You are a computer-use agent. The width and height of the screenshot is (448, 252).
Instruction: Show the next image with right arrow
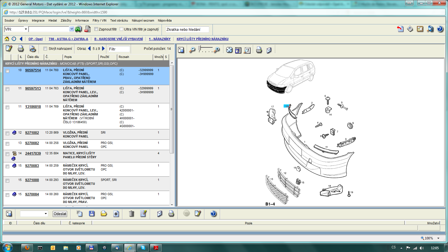(x=103, y=48)
